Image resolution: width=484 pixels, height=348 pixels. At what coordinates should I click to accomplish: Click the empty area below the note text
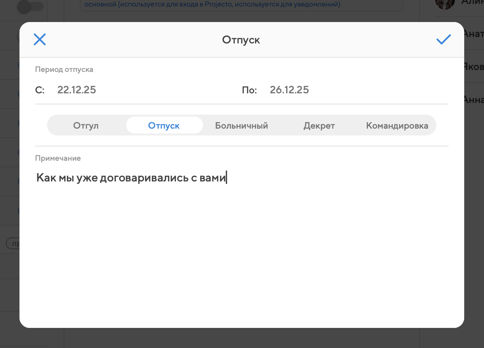(x=241, y=253)
